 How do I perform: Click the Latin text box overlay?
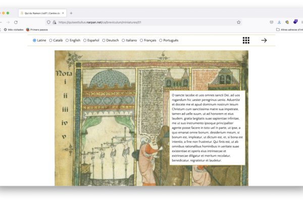coord(207,127)
